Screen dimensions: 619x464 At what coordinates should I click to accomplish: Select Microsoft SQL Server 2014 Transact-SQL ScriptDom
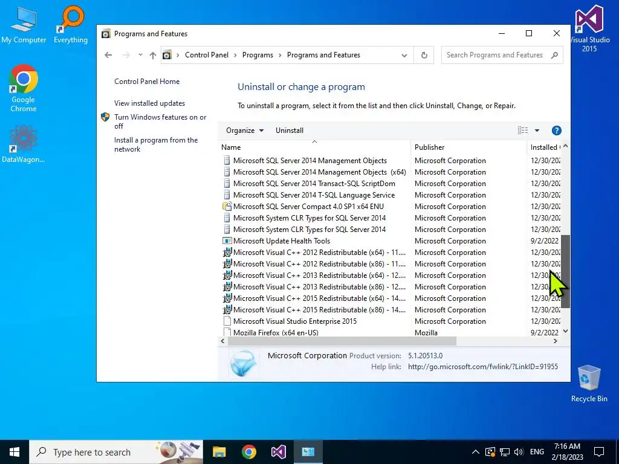(314, 184)
